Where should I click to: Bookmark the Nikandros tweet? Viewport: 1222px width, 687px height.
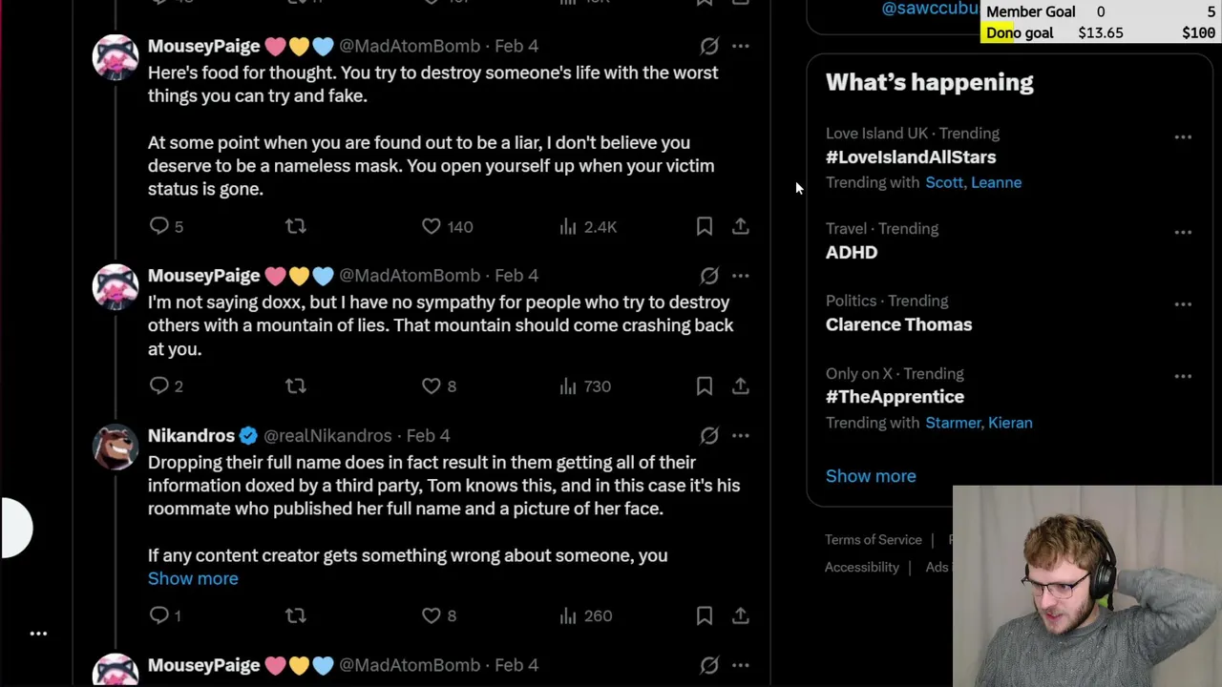click(x=704, y=615)
